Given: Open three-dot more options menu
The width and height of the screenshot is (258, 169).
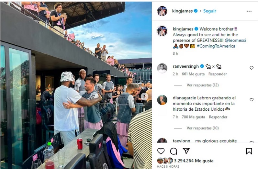Looking at the screenshot, I should 249,11.
